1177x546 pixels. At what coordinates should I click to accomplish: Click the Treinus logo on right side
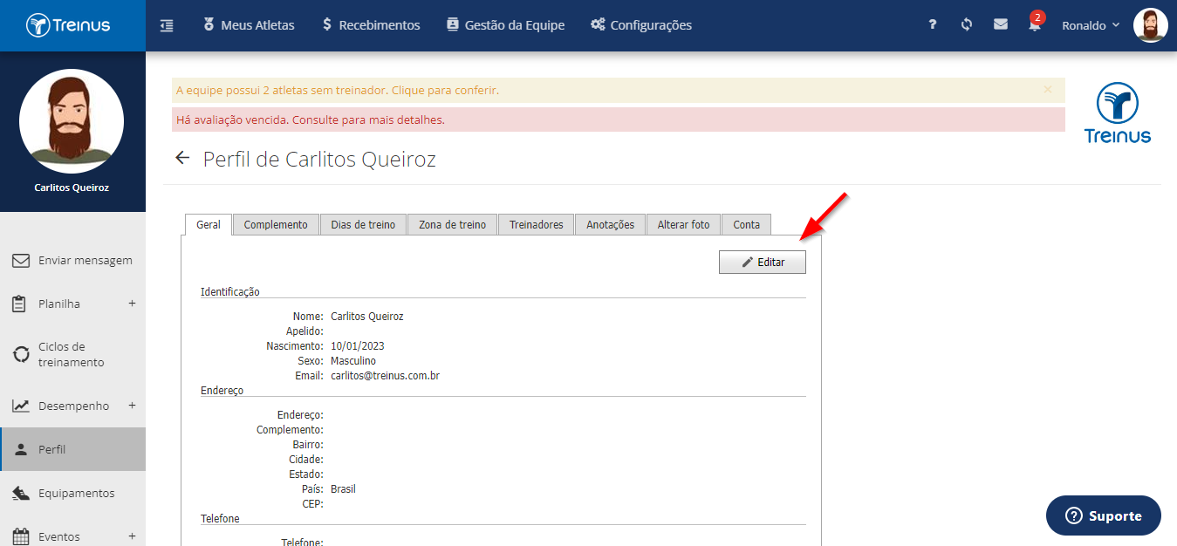pyautogui.click(x=1117, y=113)
